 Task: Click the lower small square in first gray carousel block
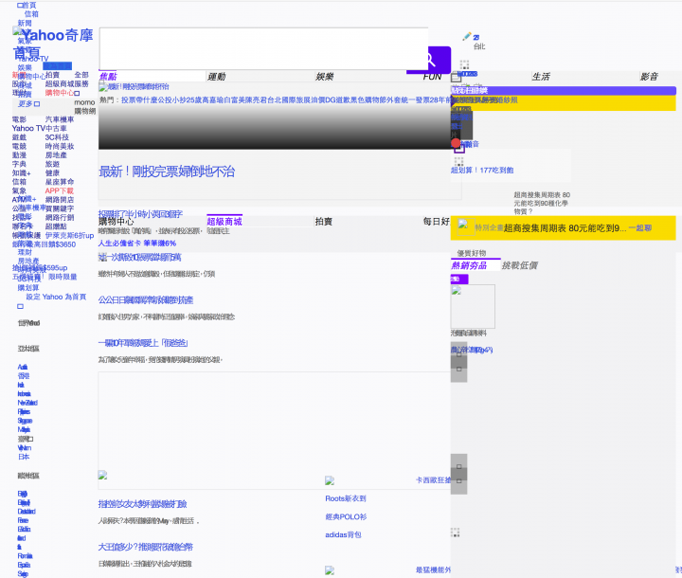coord(458,370)
